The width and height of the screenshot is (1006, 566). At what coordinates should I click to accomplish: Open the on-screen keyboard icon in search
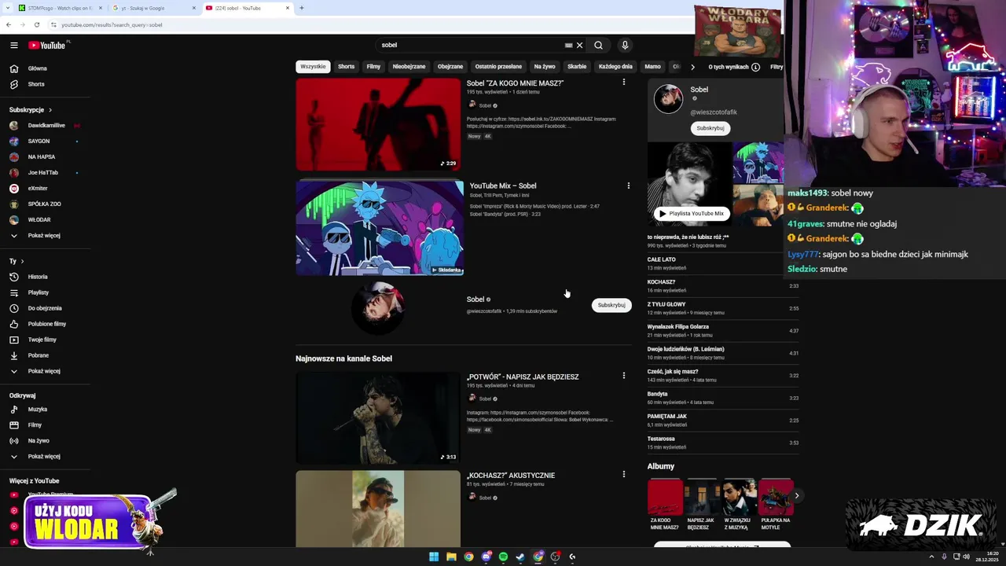568,45
